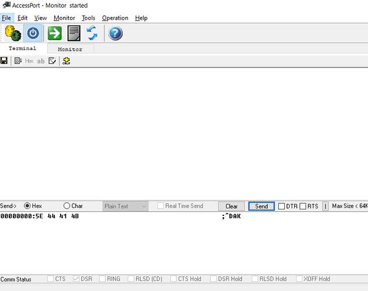
Task: Click the small button right of RTS
Action: 325,207
